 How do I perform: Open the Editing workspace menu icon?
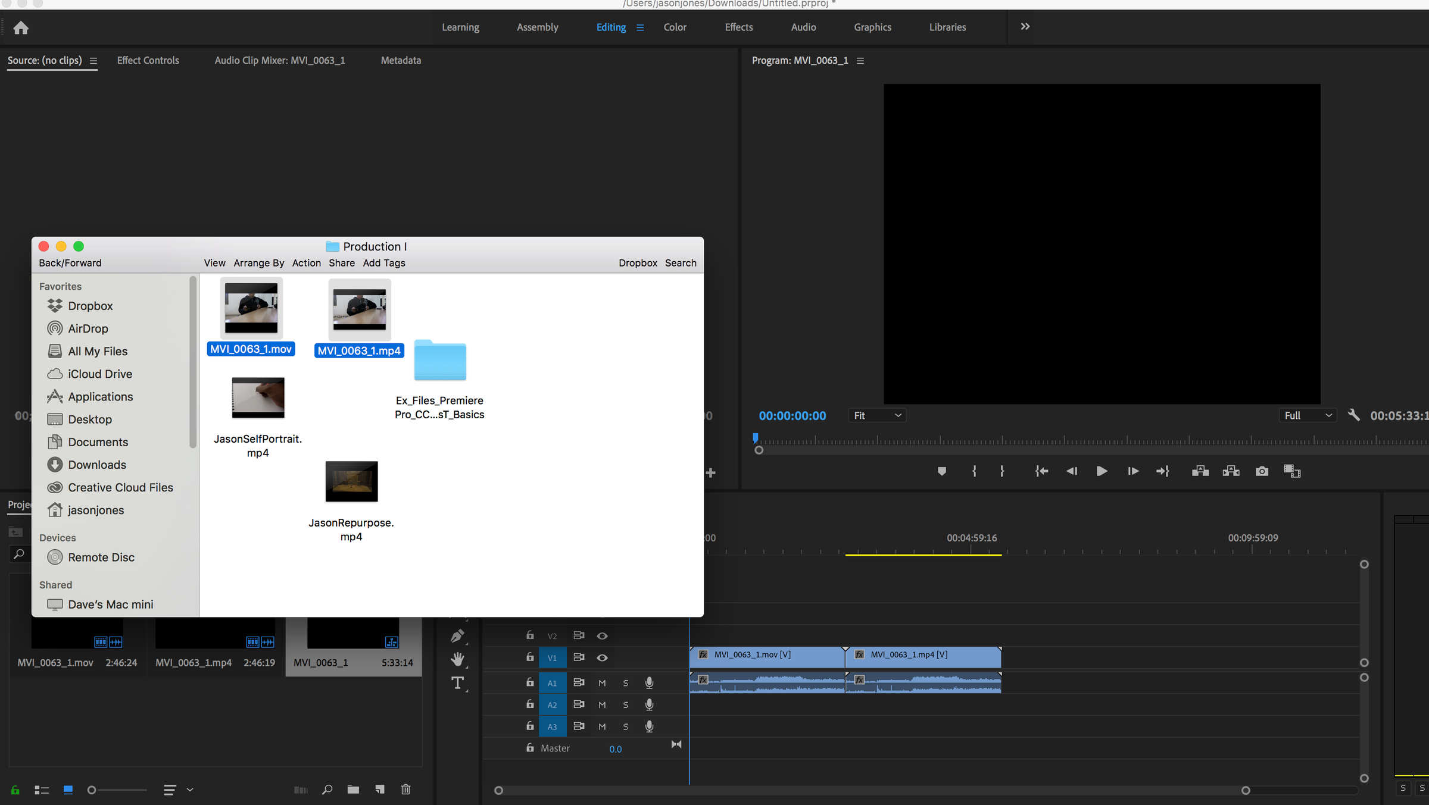(x=640, y=27)
